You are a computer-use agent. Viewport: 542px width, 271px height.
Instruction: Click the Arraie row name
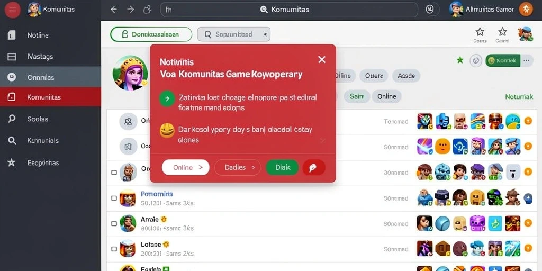click(150, 219)
